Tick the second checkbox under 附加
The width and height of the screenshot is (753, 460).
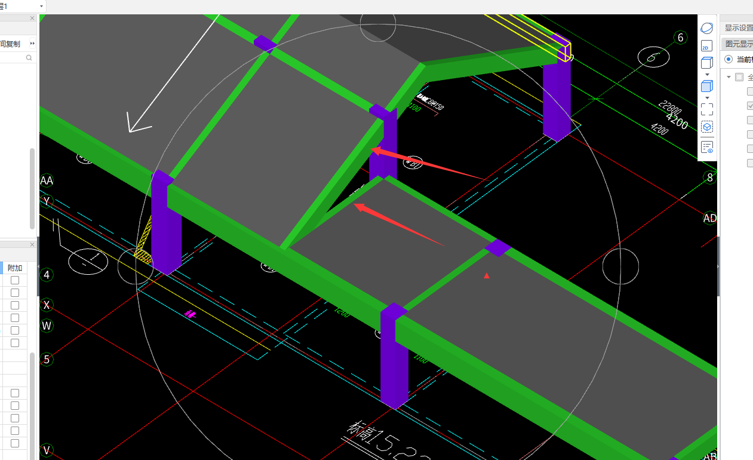[15, 293]
